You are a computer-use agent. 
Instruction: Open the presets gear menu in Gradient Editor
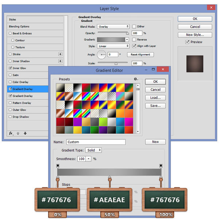tap(136, 79)
